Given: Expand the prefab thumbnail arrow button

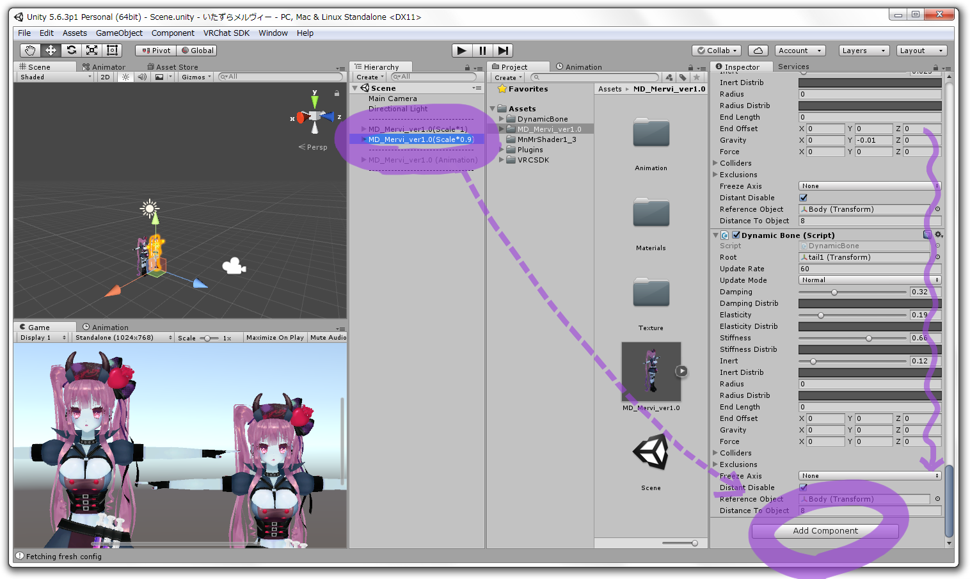Looking at the screenshot, I should (x=682, y=371).
